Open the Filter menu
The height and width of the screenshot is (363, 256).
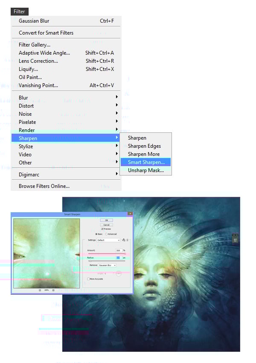click(20, 12)
